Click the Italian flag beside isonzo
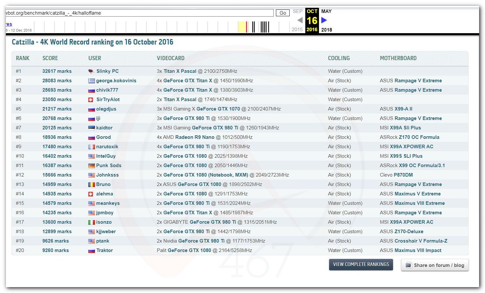485x293 pixels. tap(91, 222)
